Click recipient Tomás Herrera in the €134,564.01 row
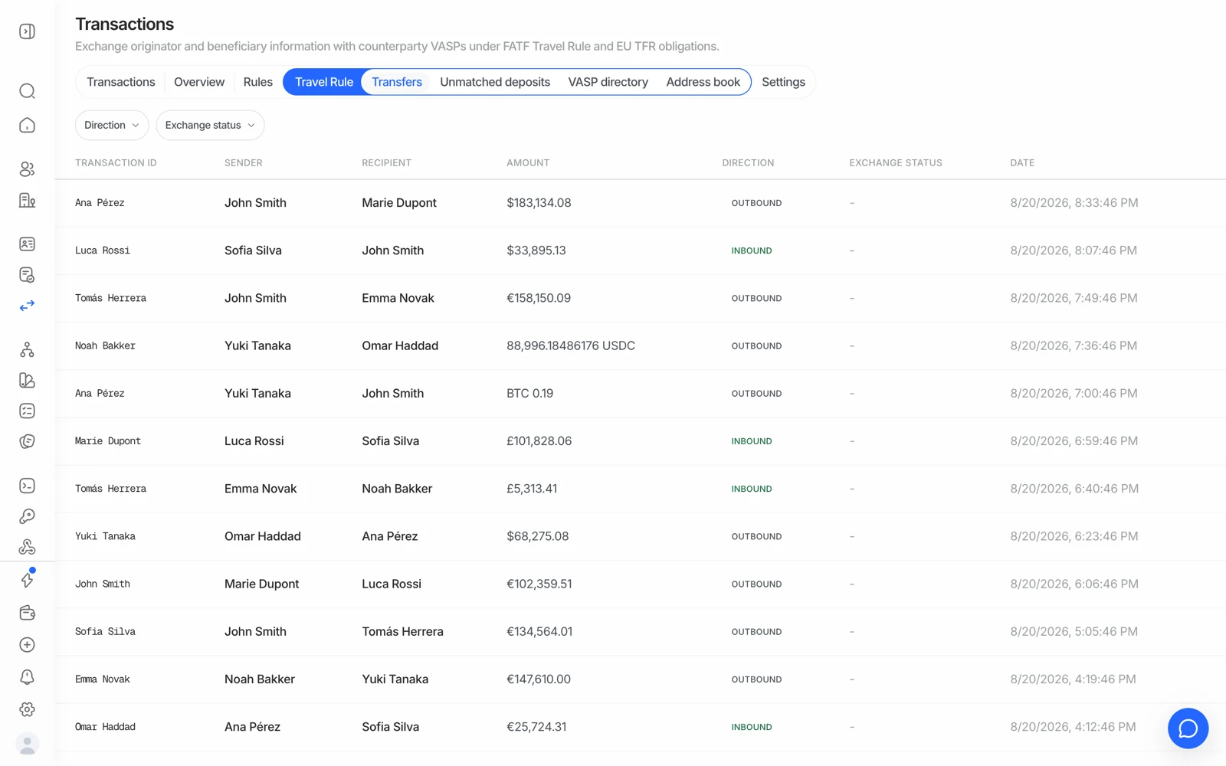1226x766 pixels. point(402,631)
